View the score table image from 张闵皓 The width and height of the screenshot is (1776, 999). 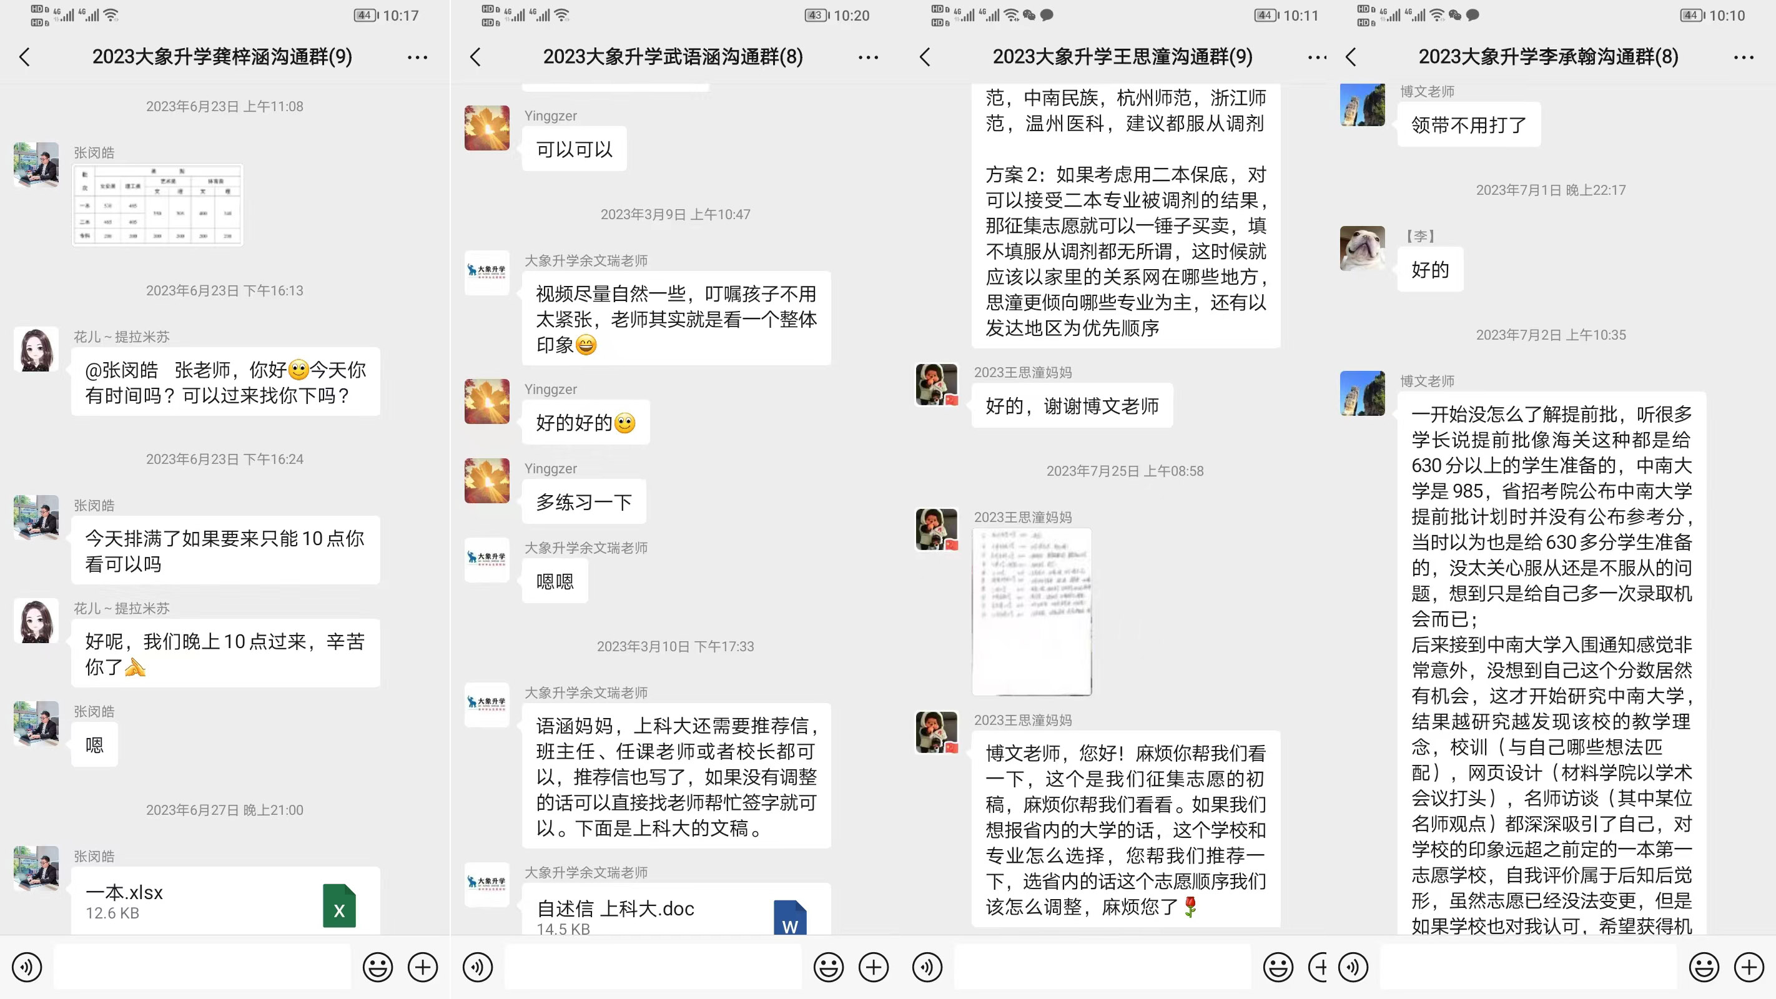click(158, 205)
